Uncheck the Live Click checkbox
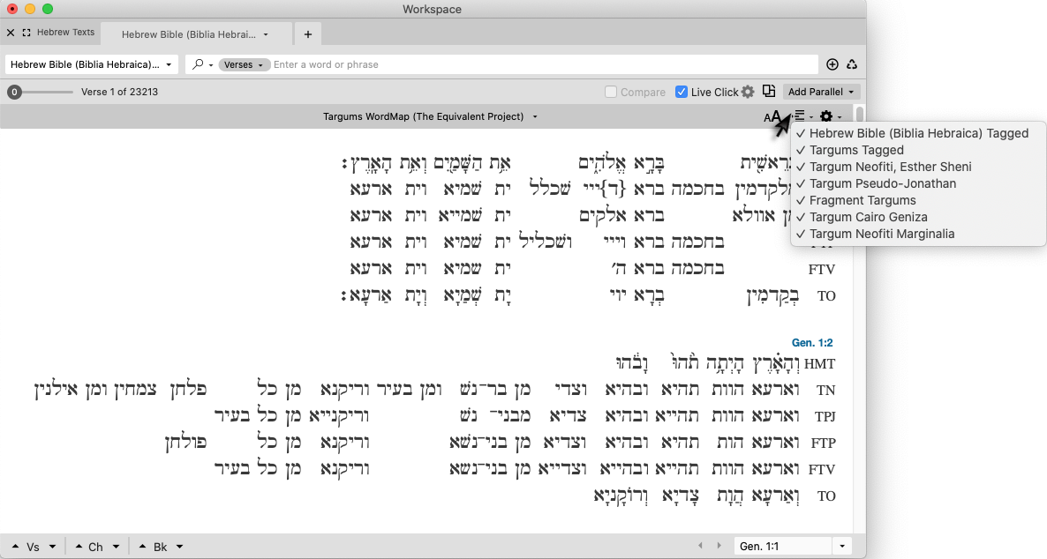This screenshot has height=559, width=1047. (682, 92)
